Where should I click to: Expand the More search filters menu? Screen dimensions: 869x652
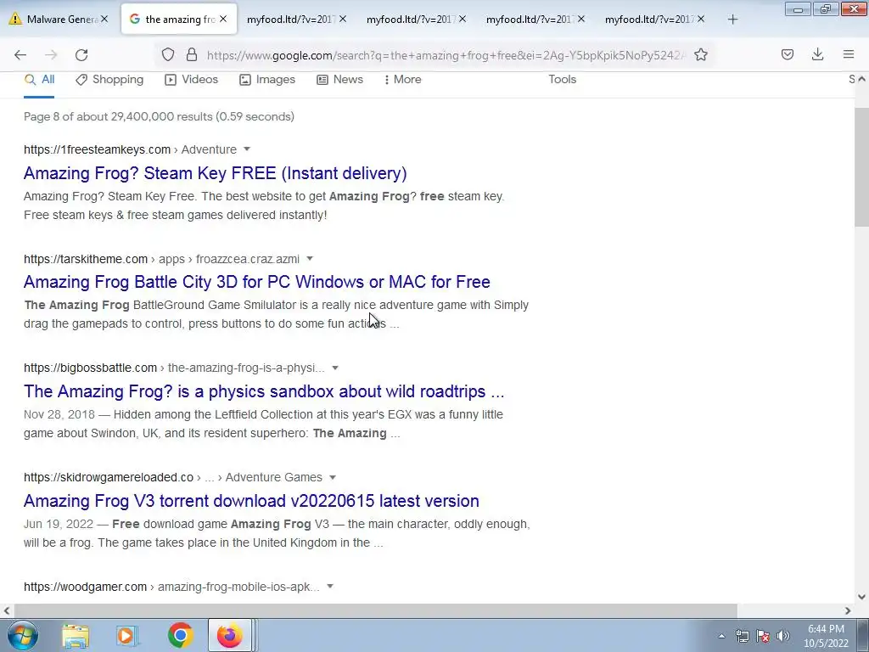(403, 79)
